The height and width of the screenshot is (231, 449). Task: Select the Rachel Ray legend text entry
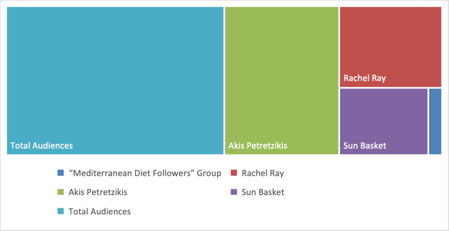[x=263, y=173]
